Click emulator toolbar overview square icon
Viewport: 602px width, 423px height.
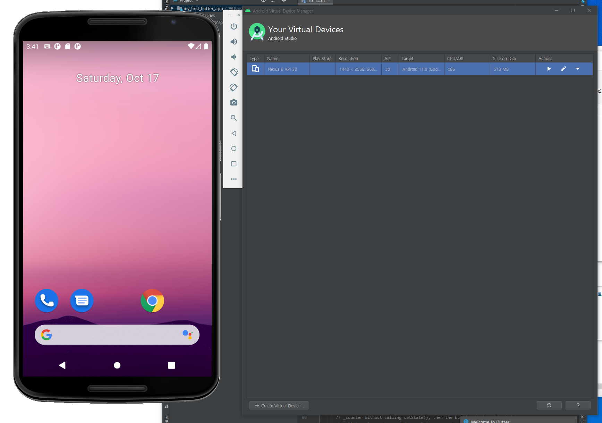pyautogui.click(x=234, y=164)
